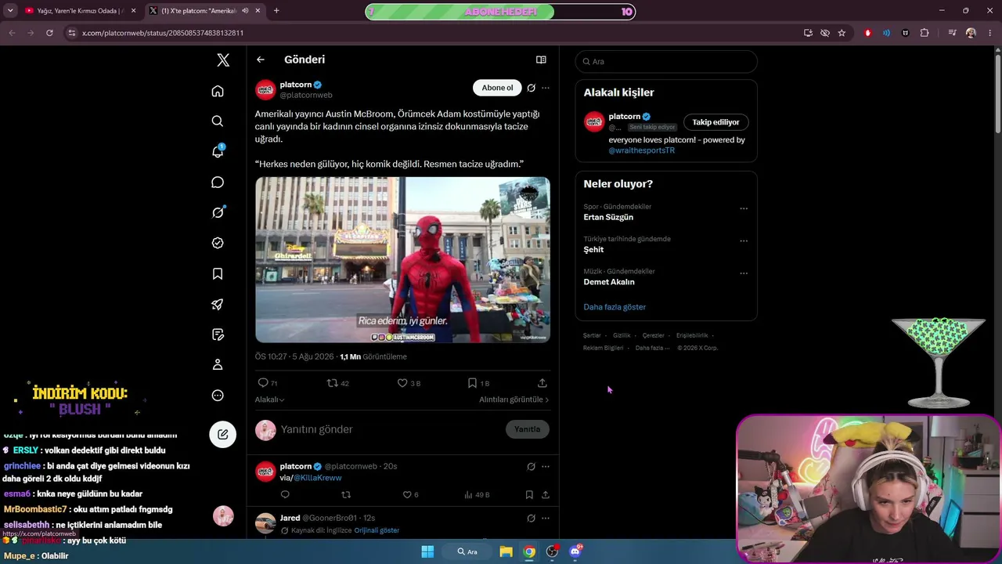Viewport: 1002px width, 564px height.
Task: Open the rocket icon in sidebar
Action: coord(218,304)
